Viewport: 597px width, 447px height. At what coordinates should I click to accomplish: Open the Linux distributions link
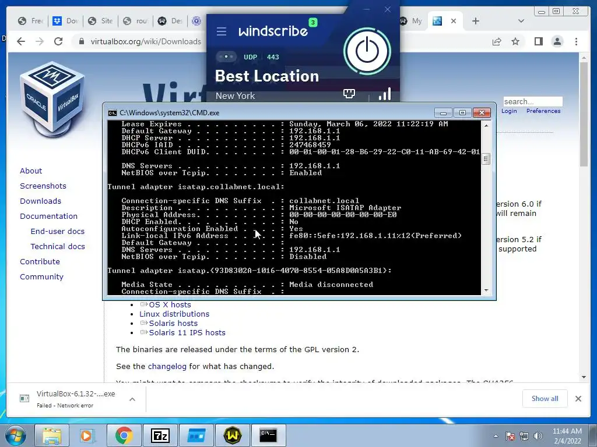[x=174, y=314]
